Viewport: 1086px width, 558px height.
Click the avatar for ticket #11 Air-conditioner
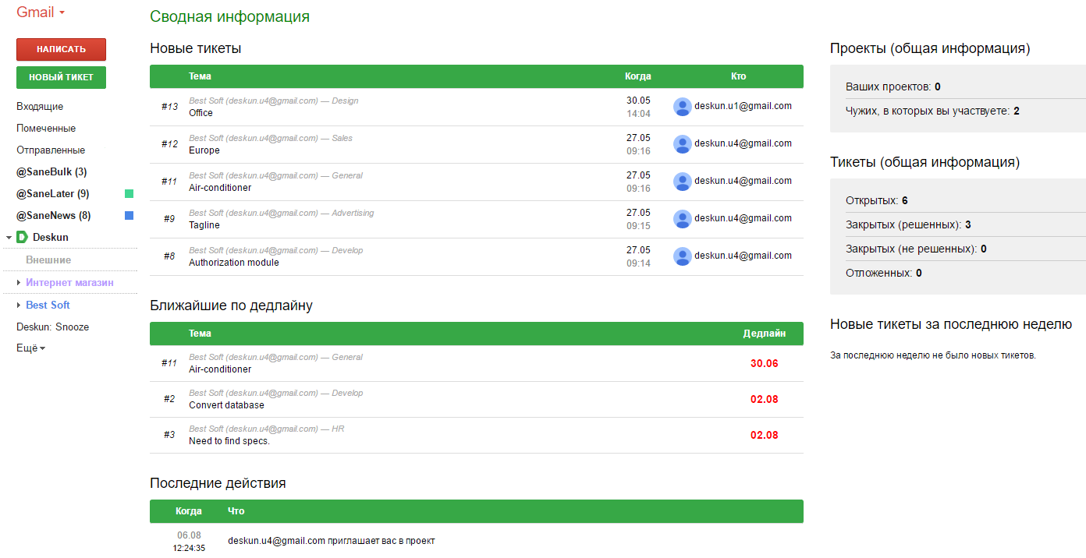click(x=682, y=181)
